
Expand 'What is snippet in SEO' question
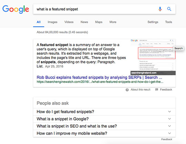coord(104,126)
